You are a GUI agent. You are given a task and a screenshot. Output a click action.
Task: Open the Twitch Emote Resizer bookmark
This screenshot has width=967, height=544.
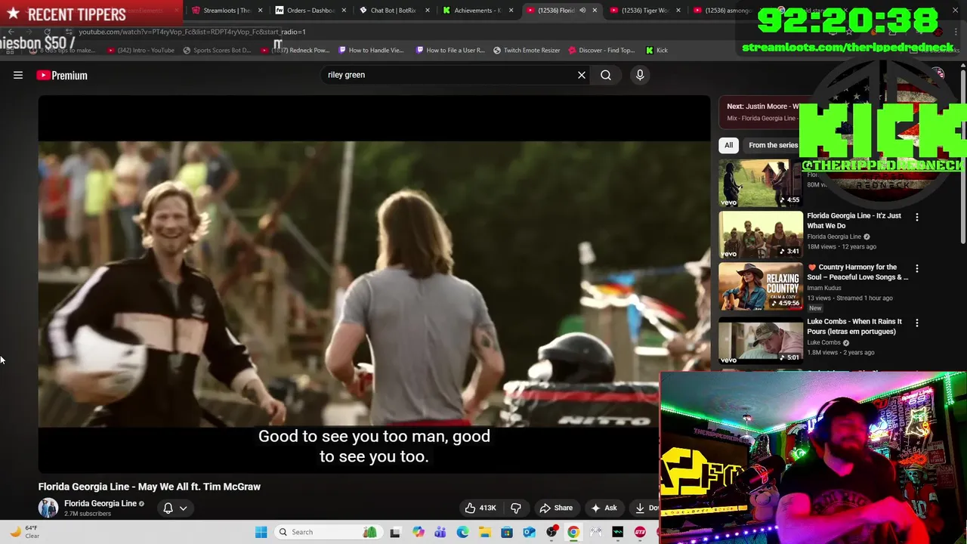527,51
